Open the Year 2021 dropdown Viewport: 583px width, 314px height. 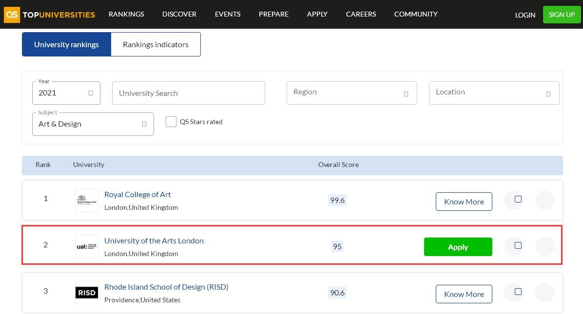pyautogui.click(x=66, y=93)
